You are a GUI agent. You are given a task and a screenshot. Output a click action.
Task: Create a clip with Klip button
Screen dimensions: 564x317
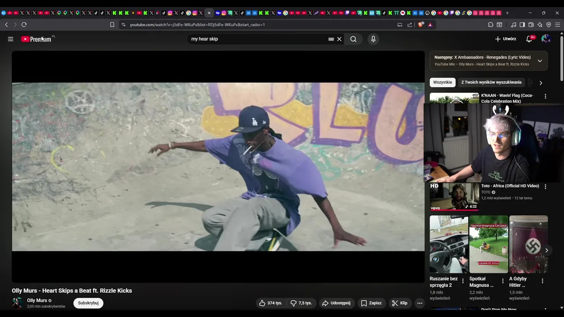[400, 303]
